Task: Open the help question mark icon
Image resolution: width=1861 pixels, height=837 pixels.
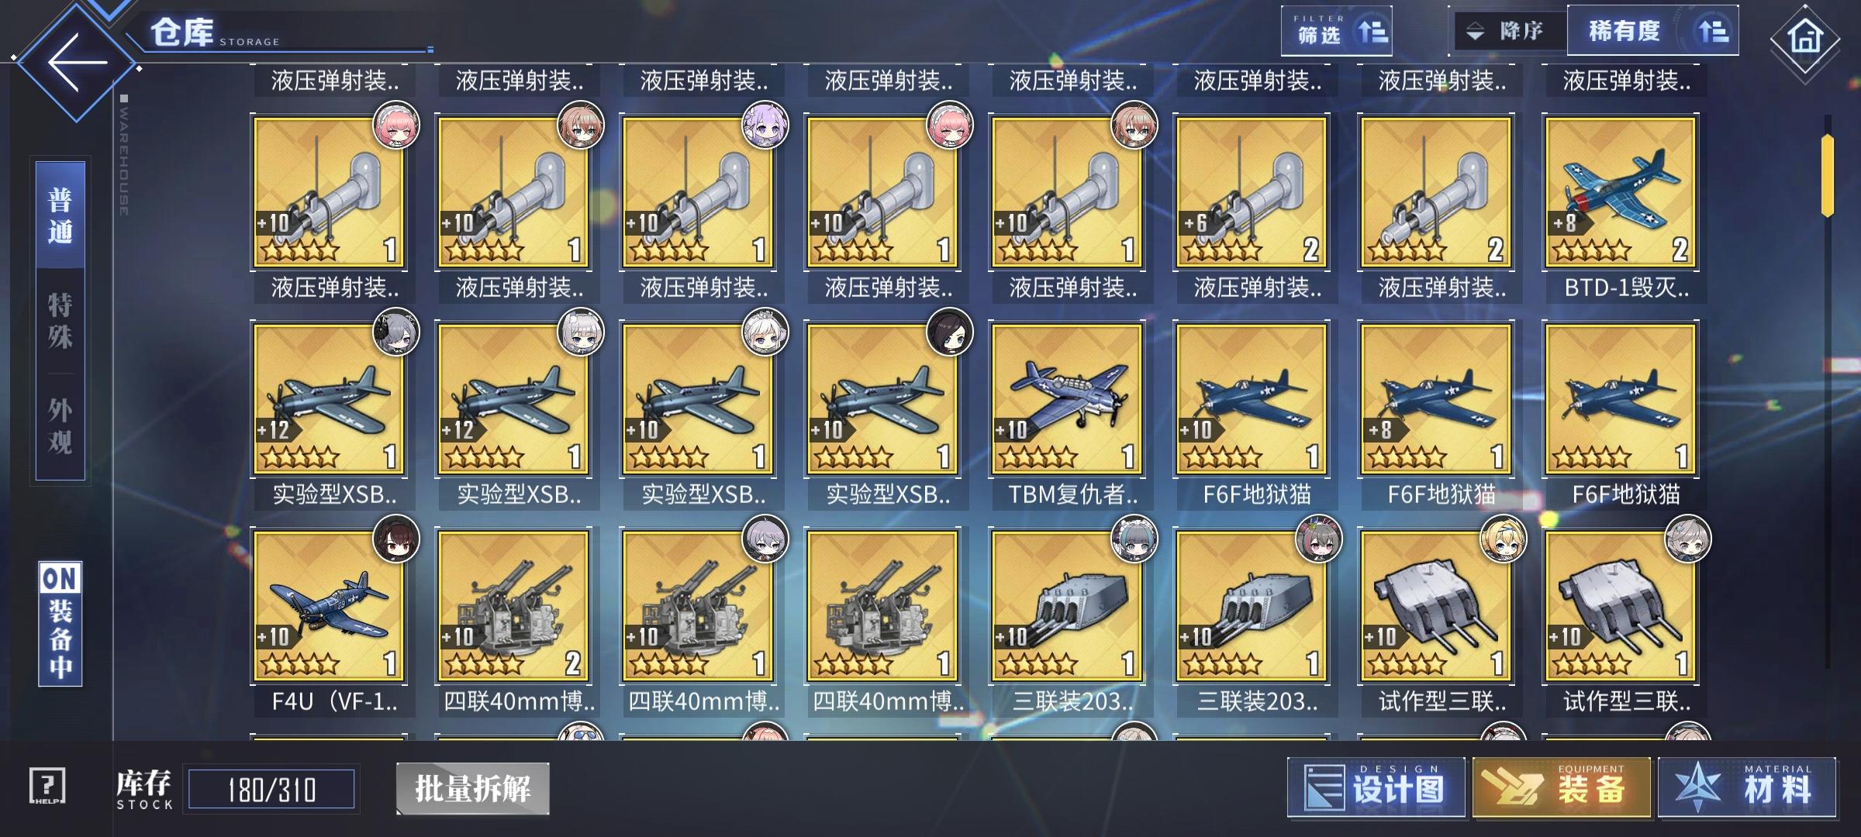Action: pos(47,787)
